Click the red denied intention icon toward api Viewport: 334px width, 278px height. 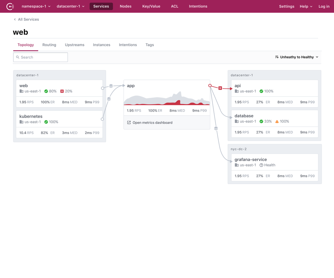tap(220, 88)
